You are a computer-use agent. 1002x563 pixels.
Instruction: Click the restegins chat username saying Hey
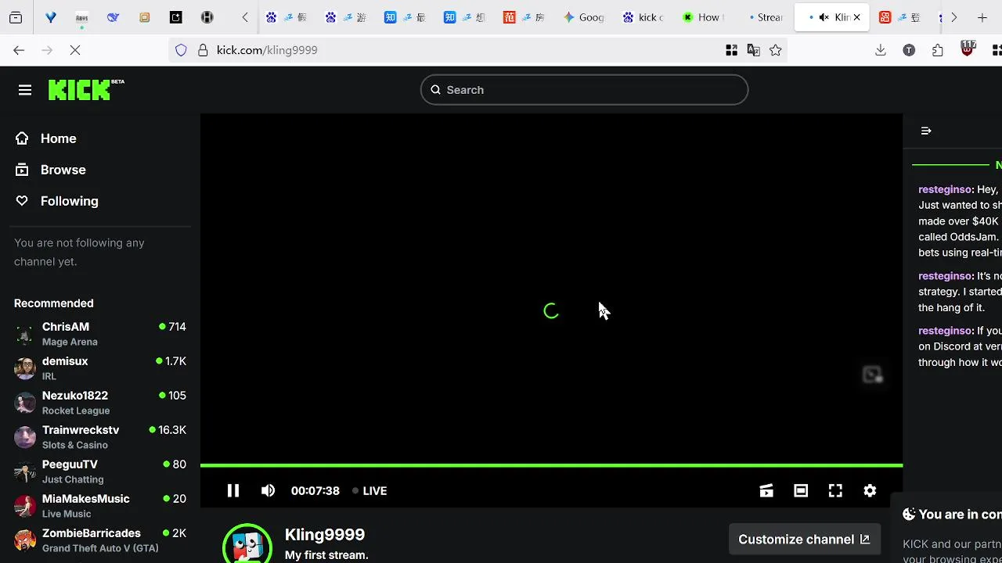pyautogui.click(x=945, y=189)
